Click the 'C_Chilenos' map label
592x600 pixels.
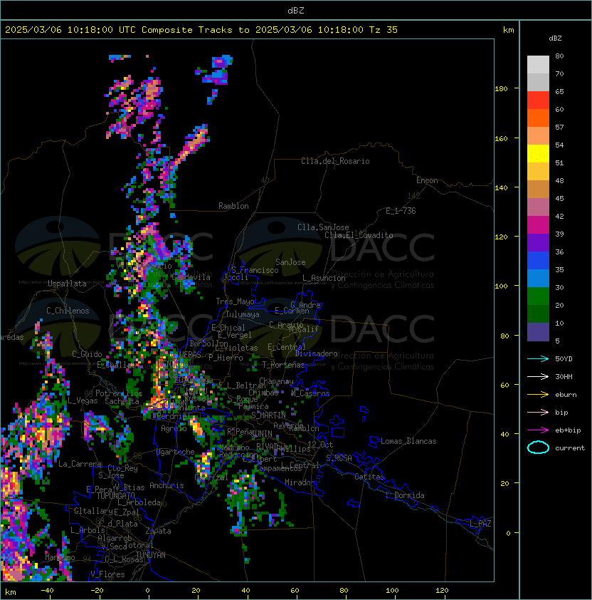68,311
